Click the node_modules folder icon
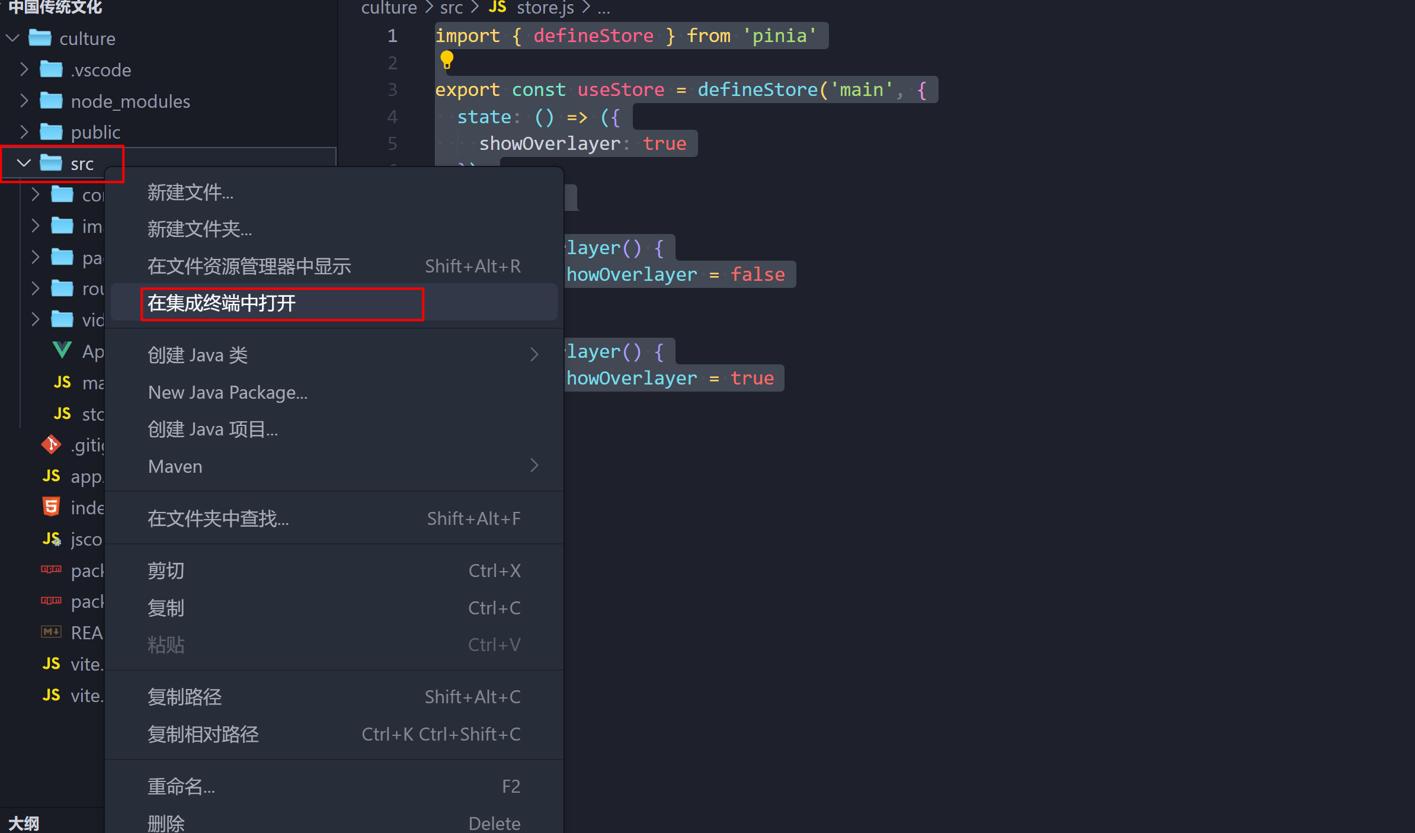This screenshot has height=833, width=1415. coord(51,101)
